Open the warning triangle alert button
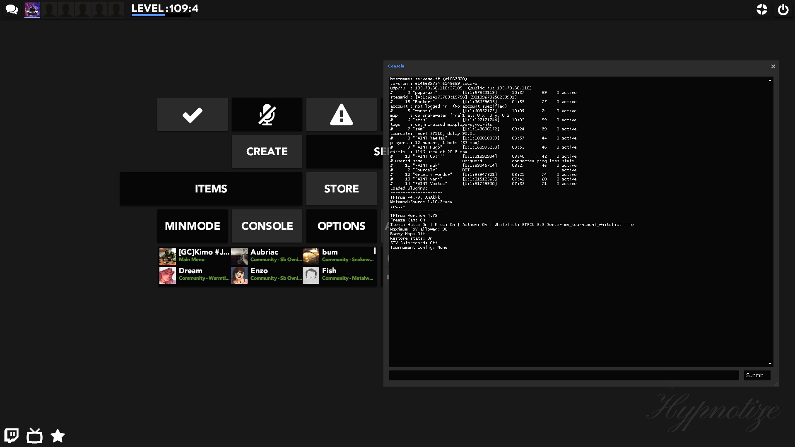This screenshot has width=795, height=447. pos(341,115)
